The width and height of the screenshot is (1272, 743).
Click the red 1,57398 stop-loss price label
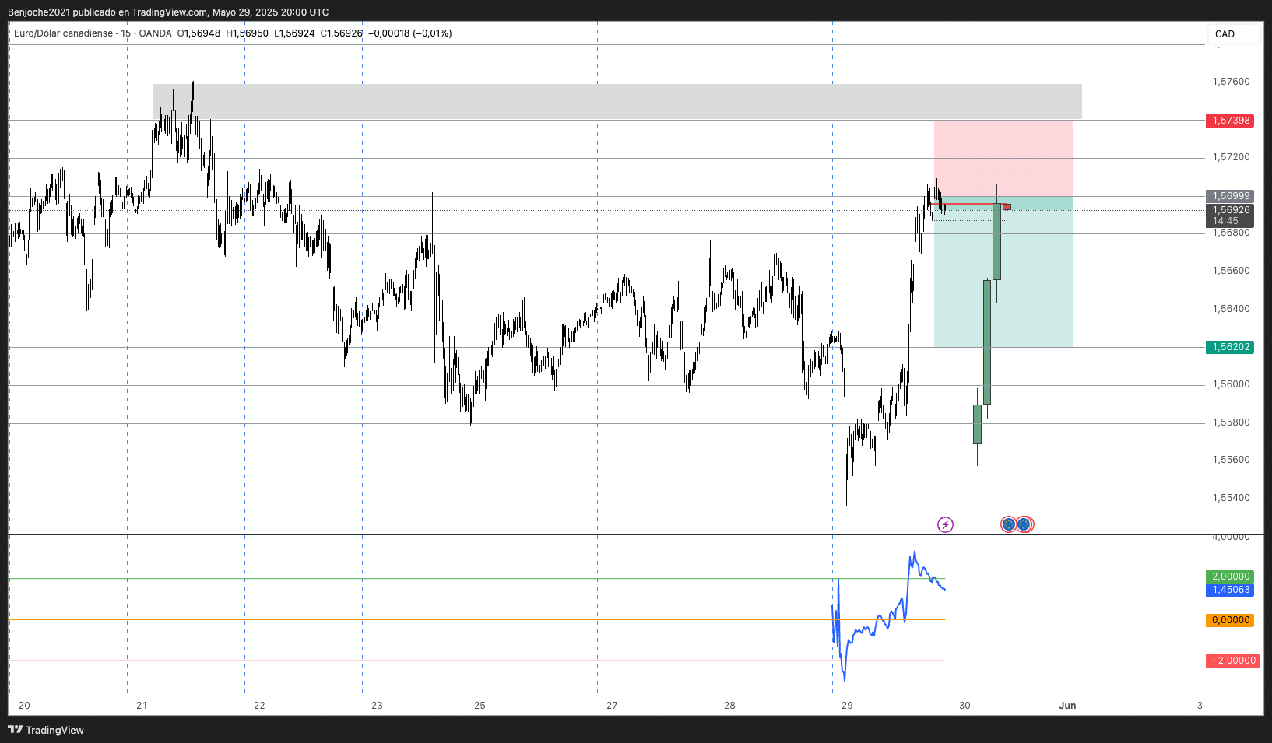coord(1230,121)
